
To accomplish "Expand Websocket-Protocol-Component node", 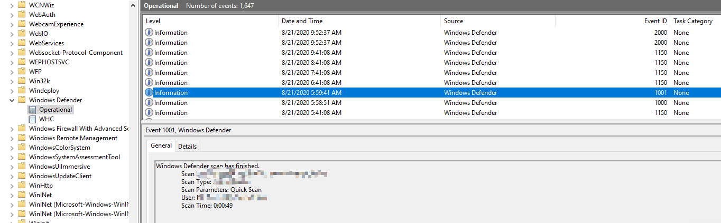I will (x=12, y=53).
